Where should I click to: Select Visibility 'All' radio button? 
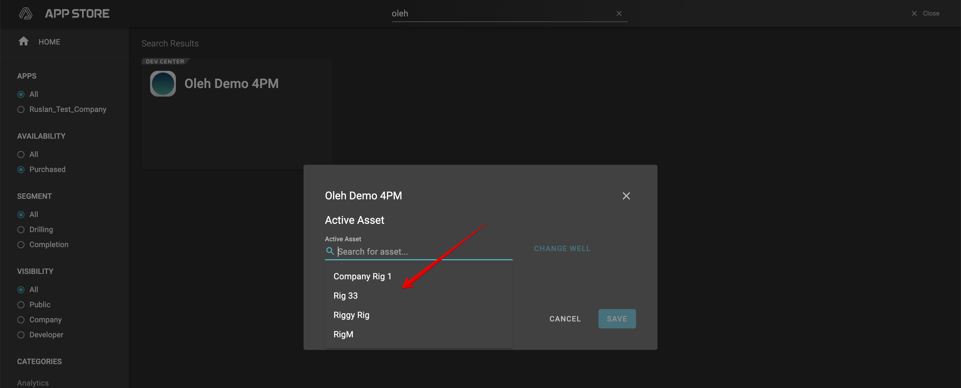pyautogui.click(x=21, y=290)
